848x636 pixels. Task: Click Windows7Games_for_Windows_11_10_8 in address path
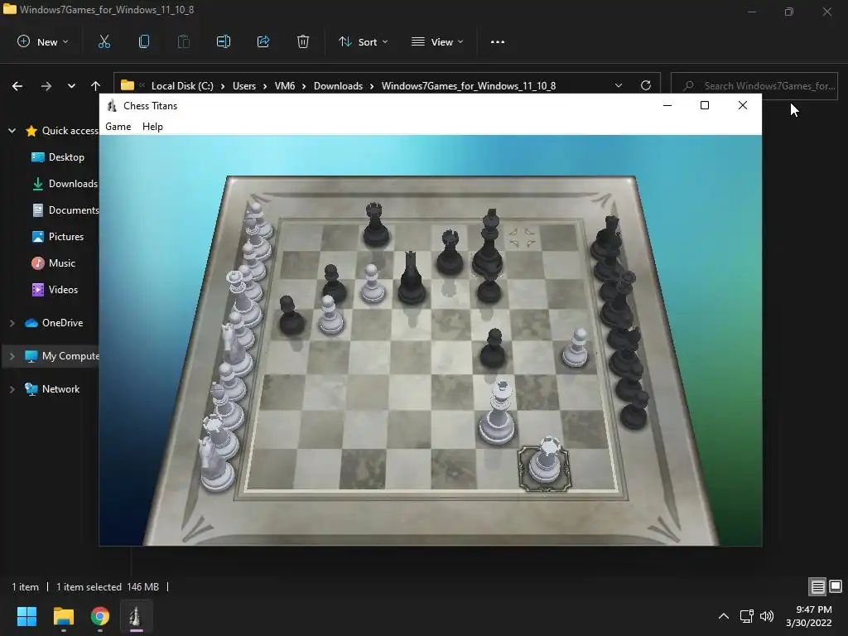pos(469,86)
